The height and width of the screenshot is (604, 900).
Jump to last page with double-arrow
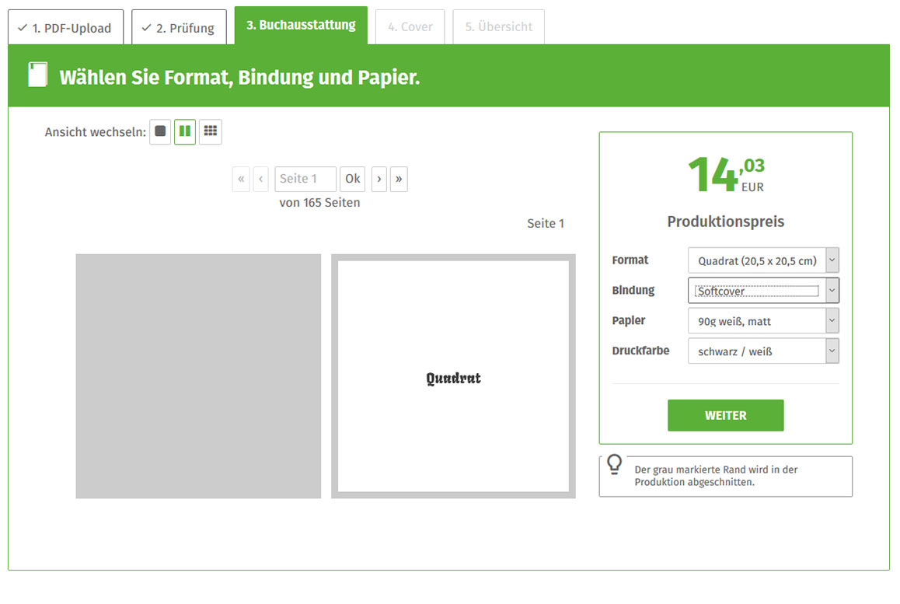click(x=399, y=179)
